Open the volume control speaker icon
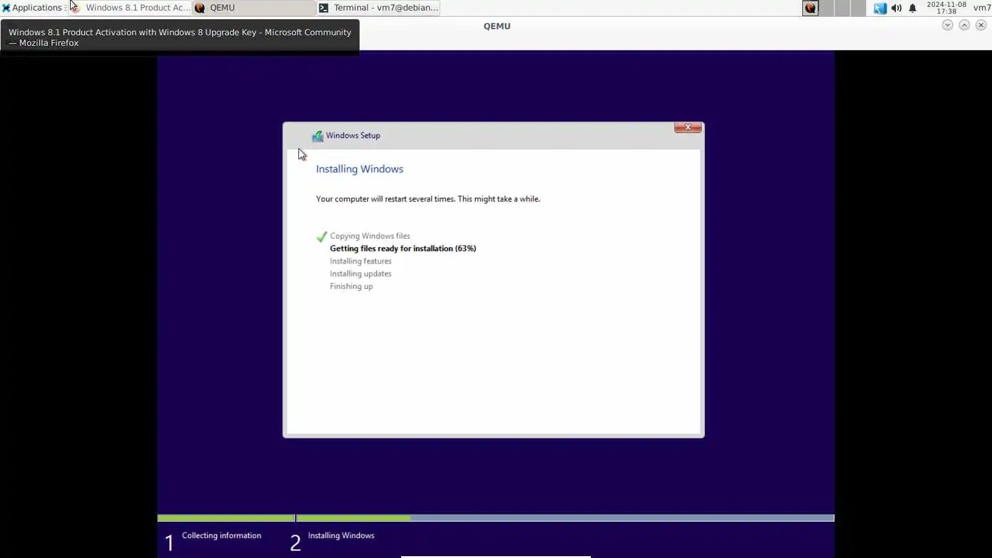The width and height of the screenshot is (992, 558). click(x=897, y=8)
